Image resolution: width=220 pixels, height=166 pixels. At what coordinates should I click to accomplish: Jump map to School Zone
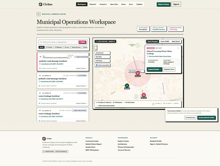click(x=102, y=53)
